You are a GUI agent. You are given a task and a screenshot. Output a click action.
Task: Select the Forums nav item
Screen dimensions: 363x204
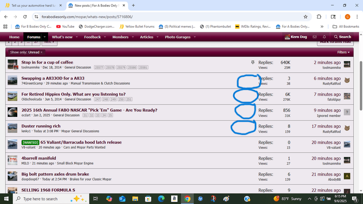point(34,37)
